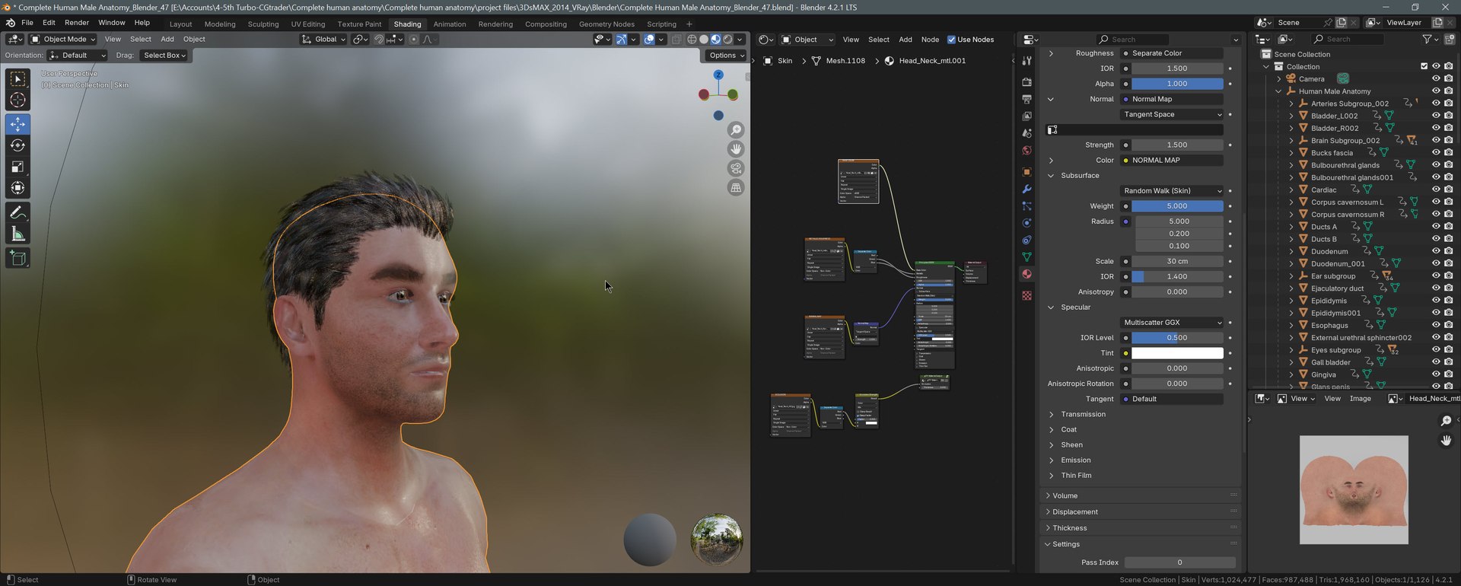Hide Gingiva with its eye icon

1436,374
